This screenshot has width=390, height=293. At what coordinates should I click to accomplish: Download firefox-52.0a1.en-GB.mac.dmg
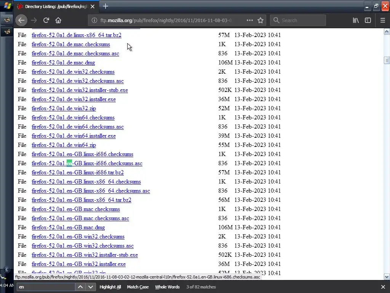[68, 227]
